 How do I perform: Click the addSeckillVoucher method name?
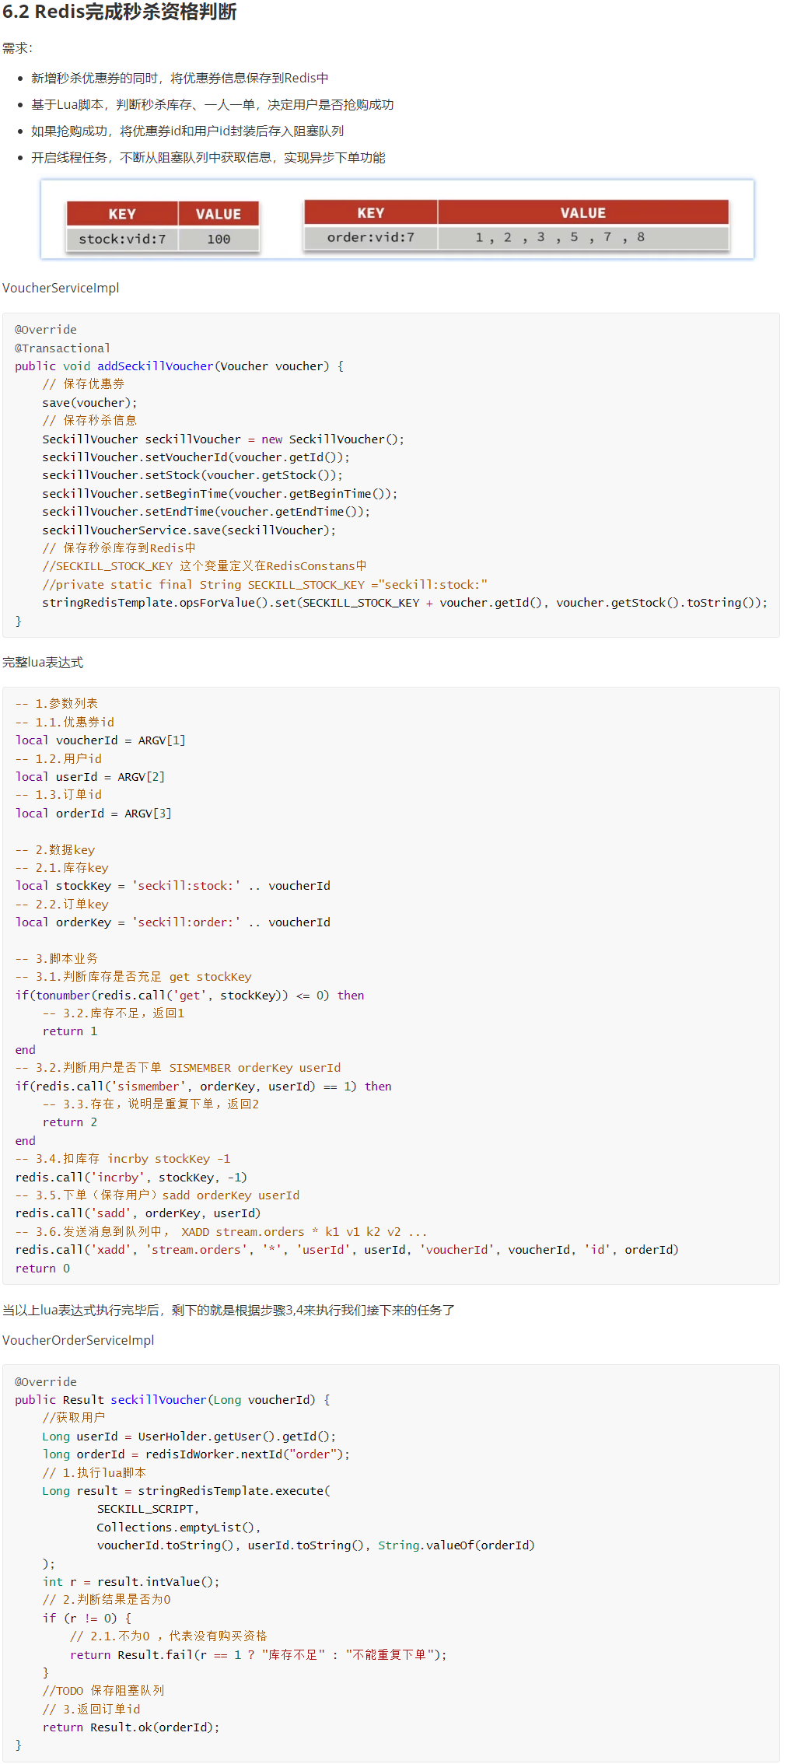[x=155, y=366]
